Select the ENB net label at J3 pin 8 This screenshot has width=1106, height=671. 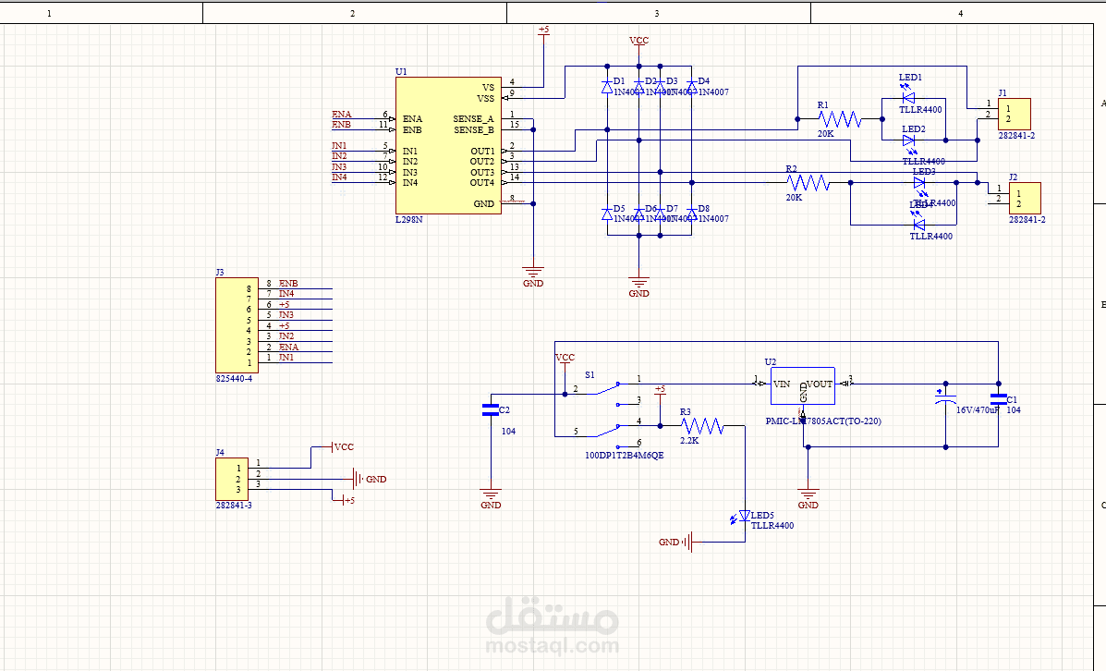click(288, 284)
